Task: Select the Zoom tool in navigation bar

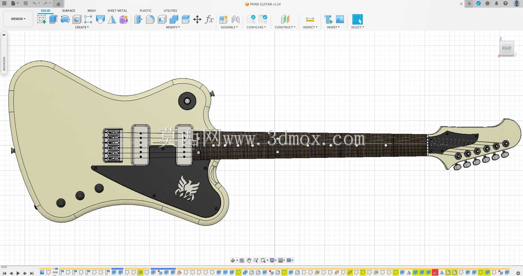Action: point(256,260)
